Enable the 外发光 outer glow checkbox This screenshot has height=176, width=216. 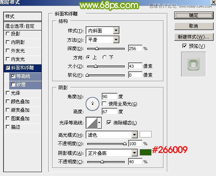point(8,50)
